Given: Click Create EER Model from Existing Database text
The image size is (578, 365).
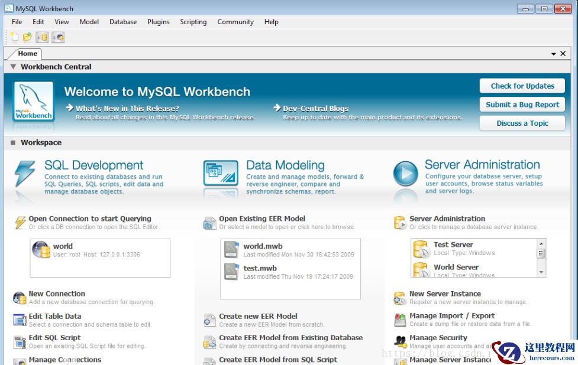Looking at the screenshot, I should (x=291, y=337).
